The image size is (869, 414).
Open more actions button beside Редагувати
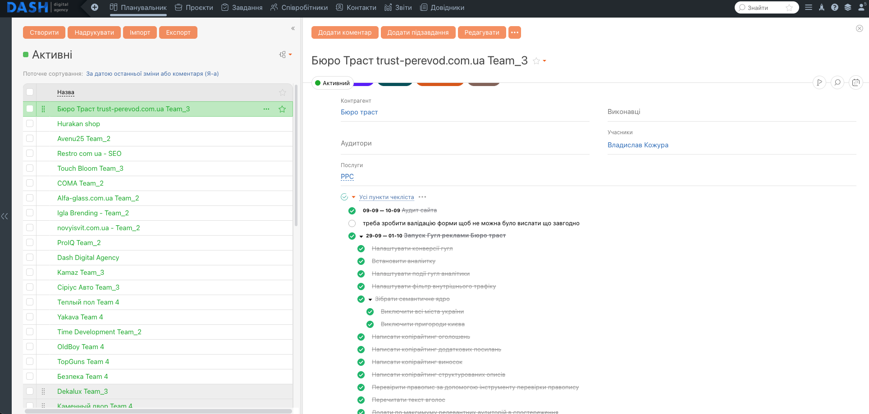(515, 32)
